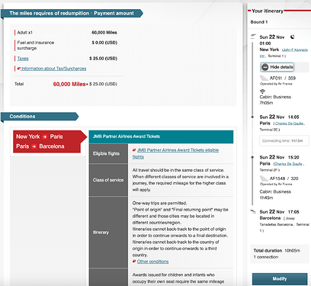Click the minus icon in Hide details
This screenshot has height=286, width=311.
[265, 67]
